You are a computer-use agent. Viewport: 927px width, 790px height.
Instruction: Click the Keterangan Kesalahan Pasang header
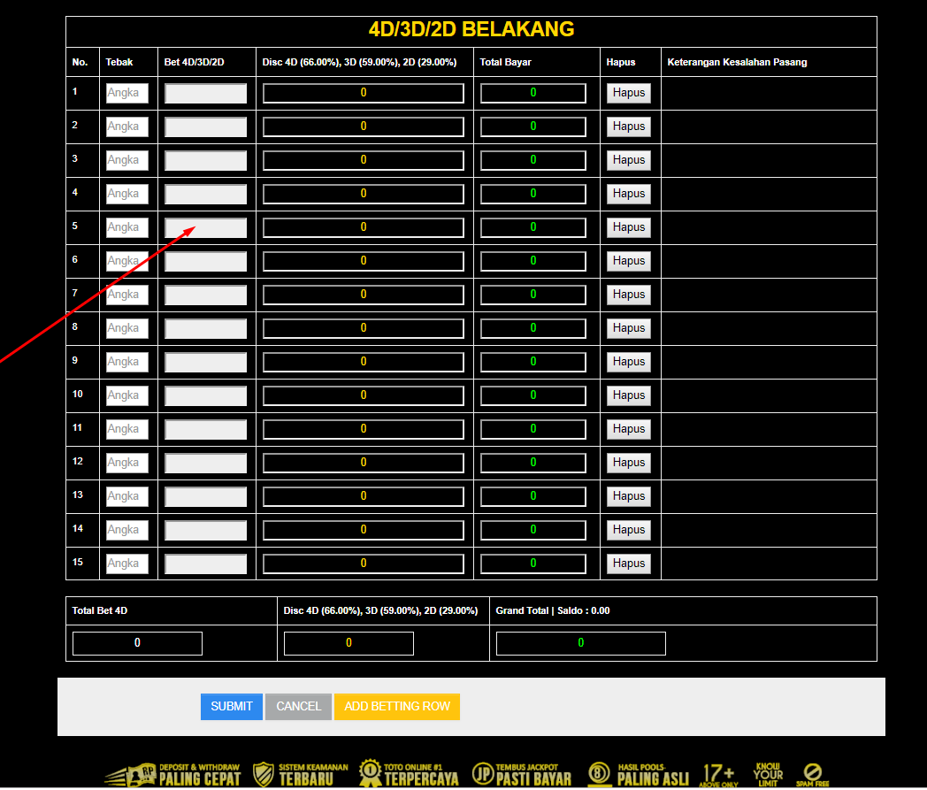pos(737,62)
